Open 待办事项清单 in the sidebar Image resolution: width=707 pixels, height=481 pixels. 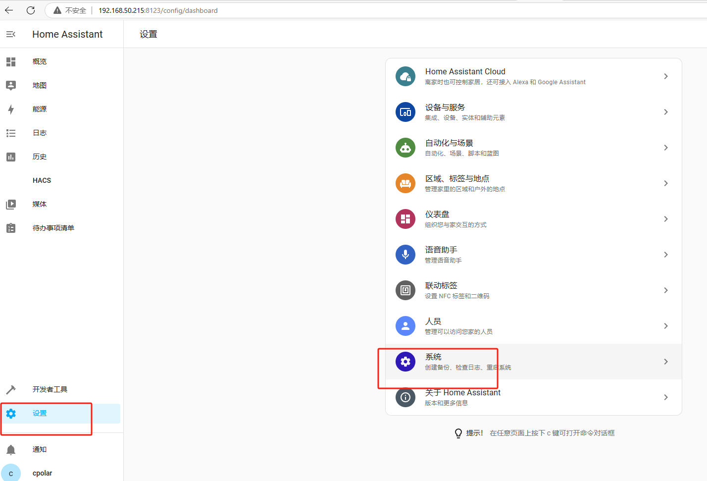click(x=61, y=228)
